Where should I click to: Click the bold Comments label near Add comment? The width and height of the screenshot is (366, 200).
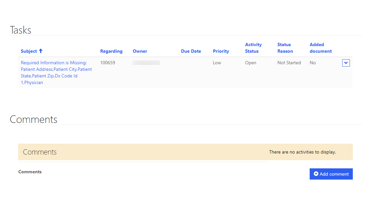30,172
